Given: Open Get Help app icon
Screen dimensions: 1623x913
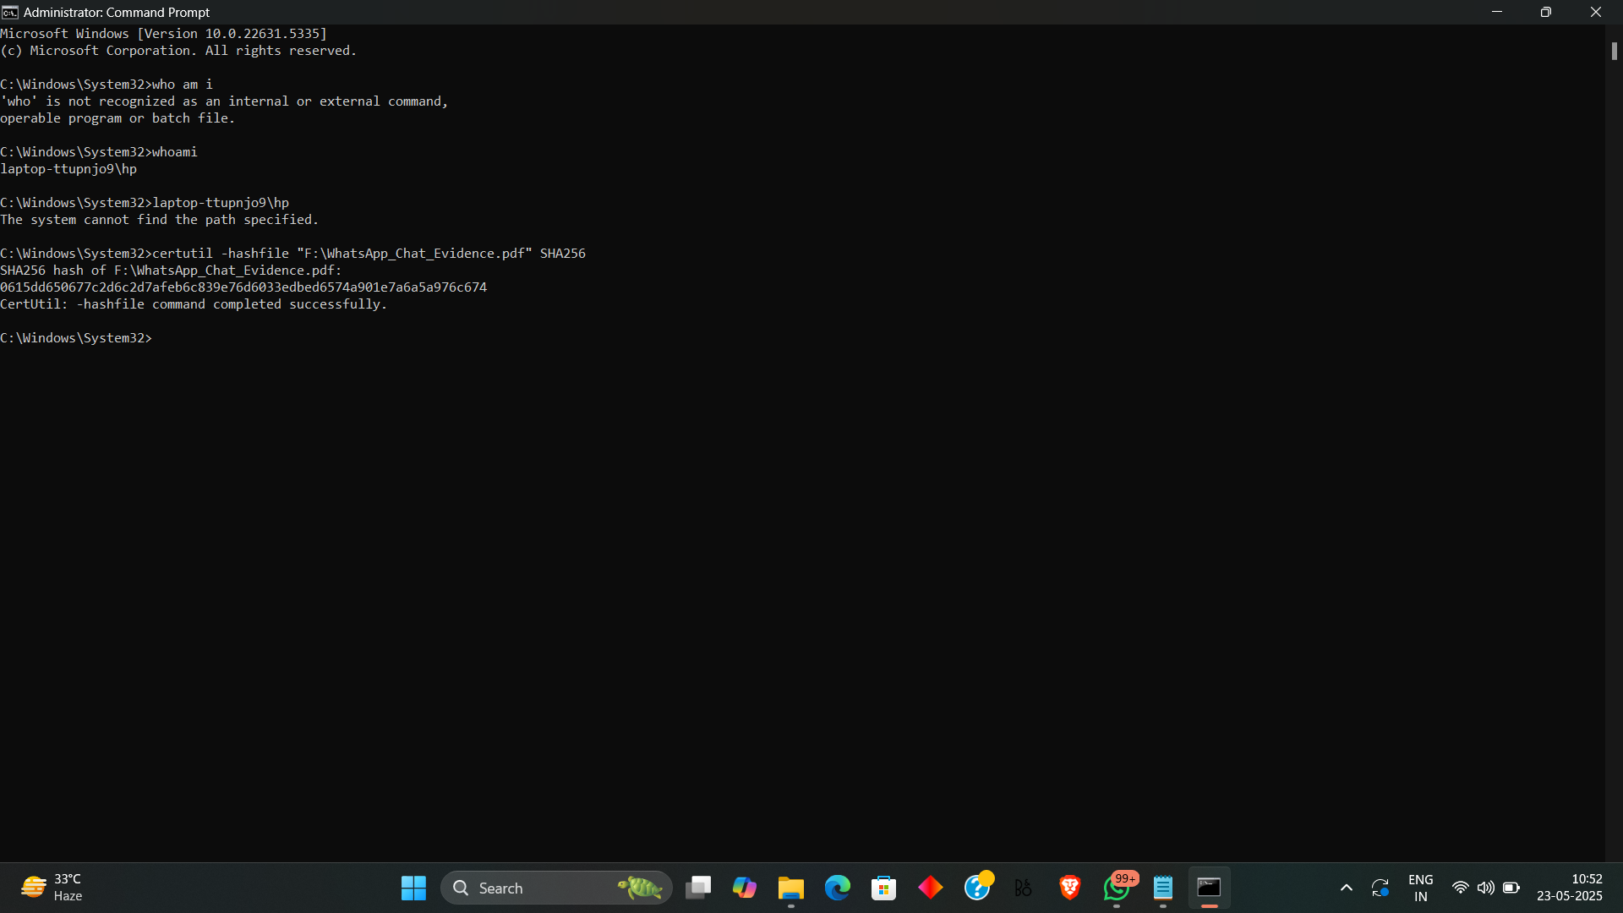Looking at the screenshot, I should pos(977,888).
